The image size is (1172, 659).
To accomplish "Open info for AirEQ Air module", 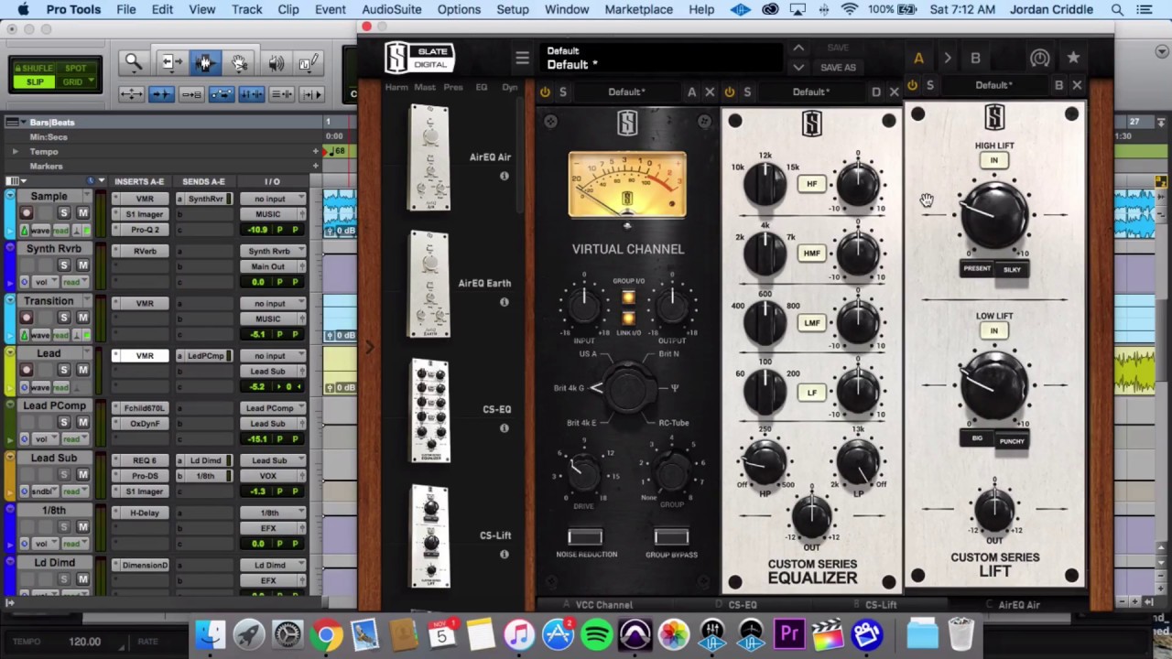I will 504,176.
